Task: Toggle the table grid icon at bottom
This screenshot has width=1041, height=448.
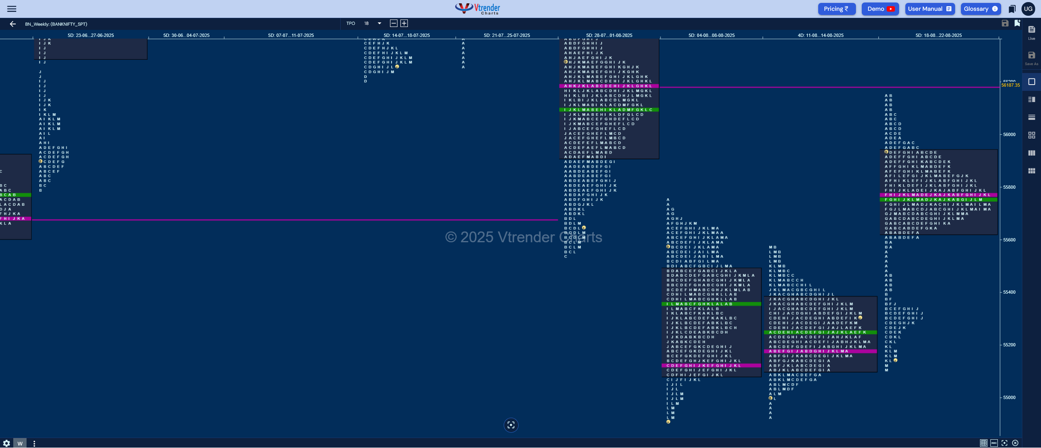Action: [x=983, y=443]
